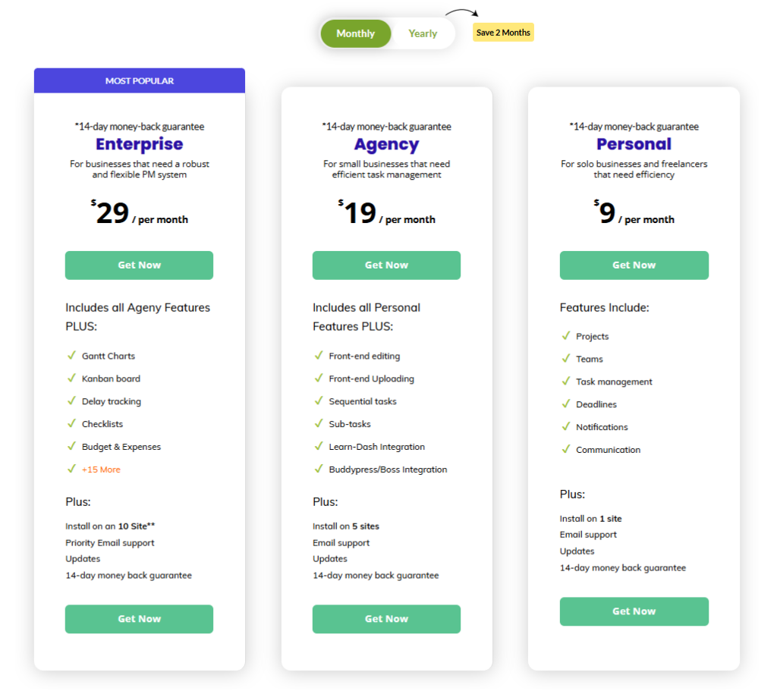Click the checkmark beside Learn-Dash Integration
Viewport: 777px width, 691px height.
(319, 446)
